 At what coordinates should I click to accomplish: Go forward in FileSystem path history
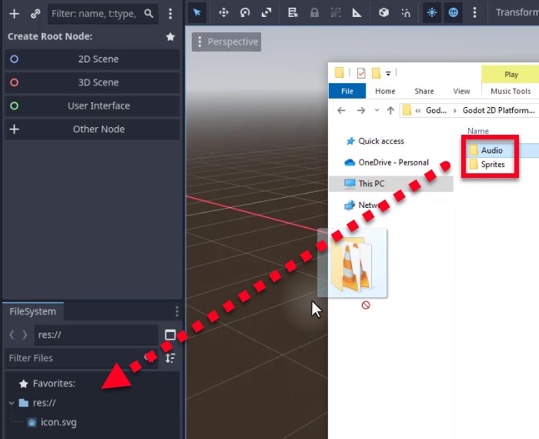point(25,334)
